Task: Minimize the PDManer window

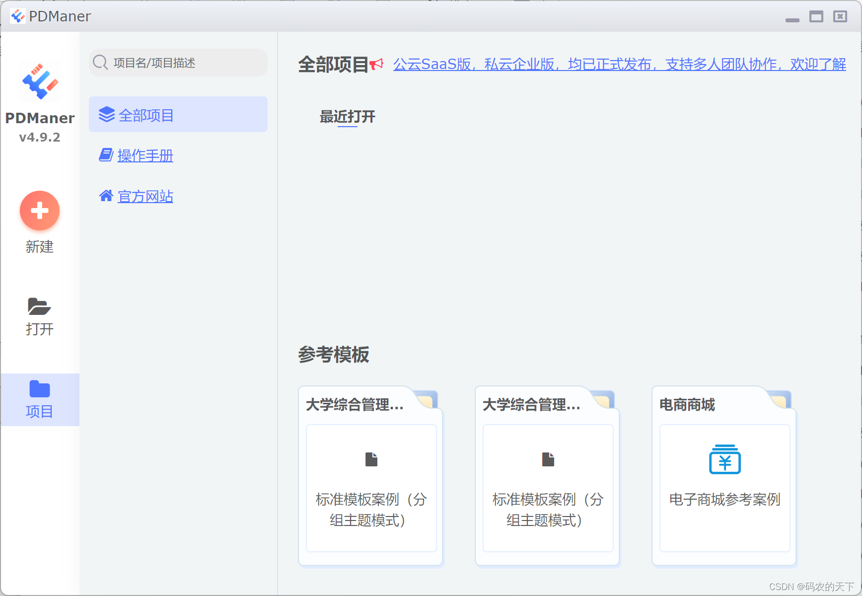Action: (x=792, y=20)
